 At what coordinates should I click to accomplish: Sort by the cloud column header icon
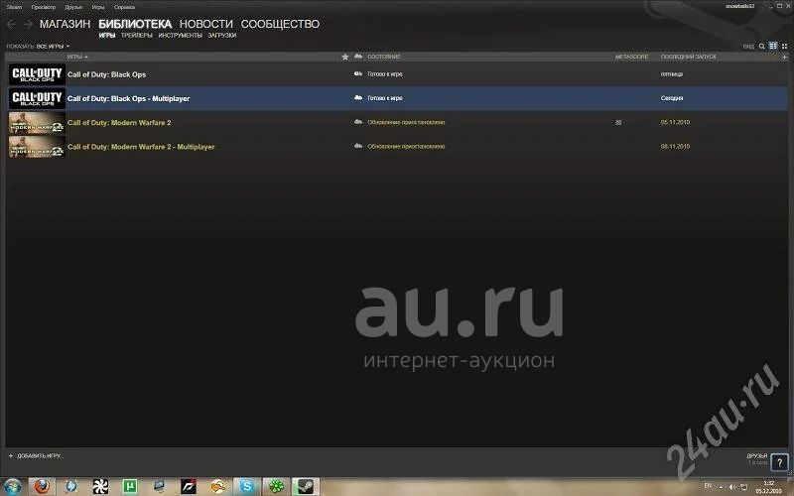click(x=358, y=57)
